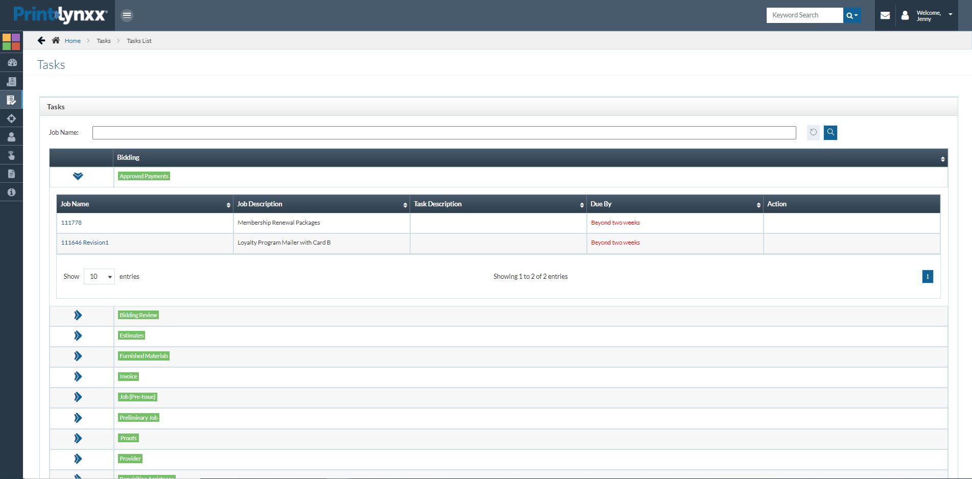The height and width of the screenshot is (479, 972).
Task: Expand the Furnished Materials group chevron
Action: [x=78, y=356]
